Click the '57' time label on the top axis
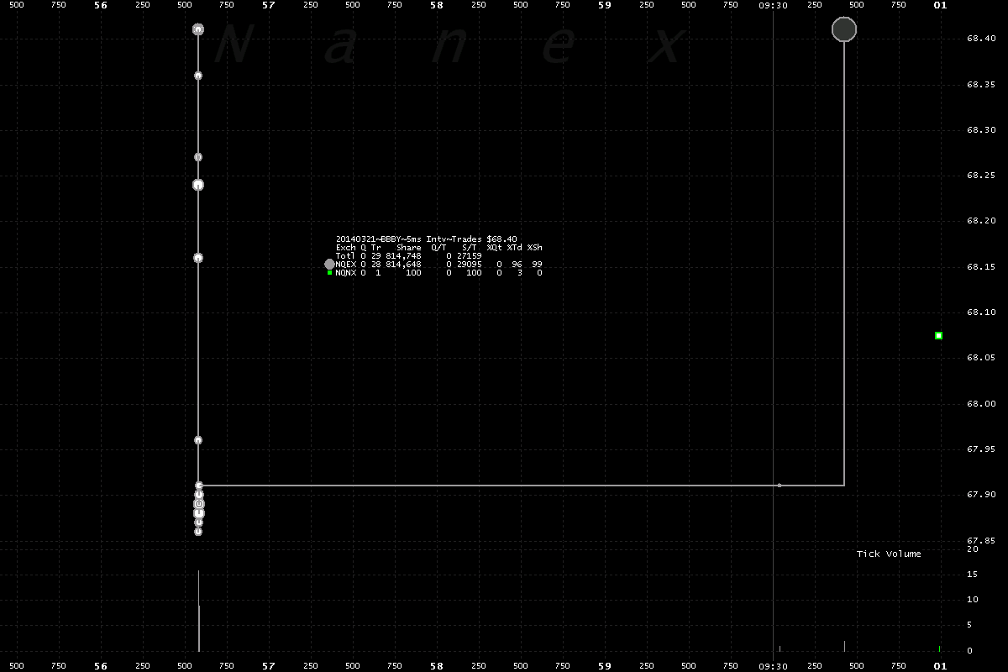 pyautogui.click(x=269, y=5)
